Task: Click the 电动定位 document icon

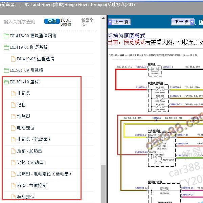Action: click(x=13, y=128)
